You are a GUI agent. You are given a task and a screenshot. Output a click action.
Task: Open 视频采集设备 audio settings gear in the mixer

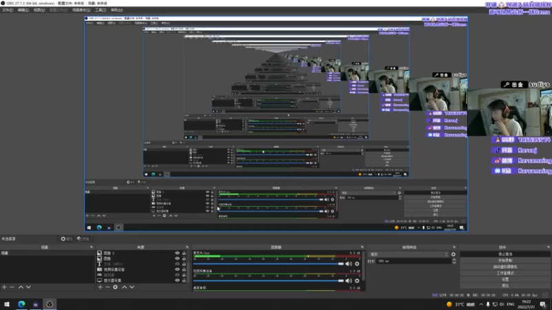point(357,281)
